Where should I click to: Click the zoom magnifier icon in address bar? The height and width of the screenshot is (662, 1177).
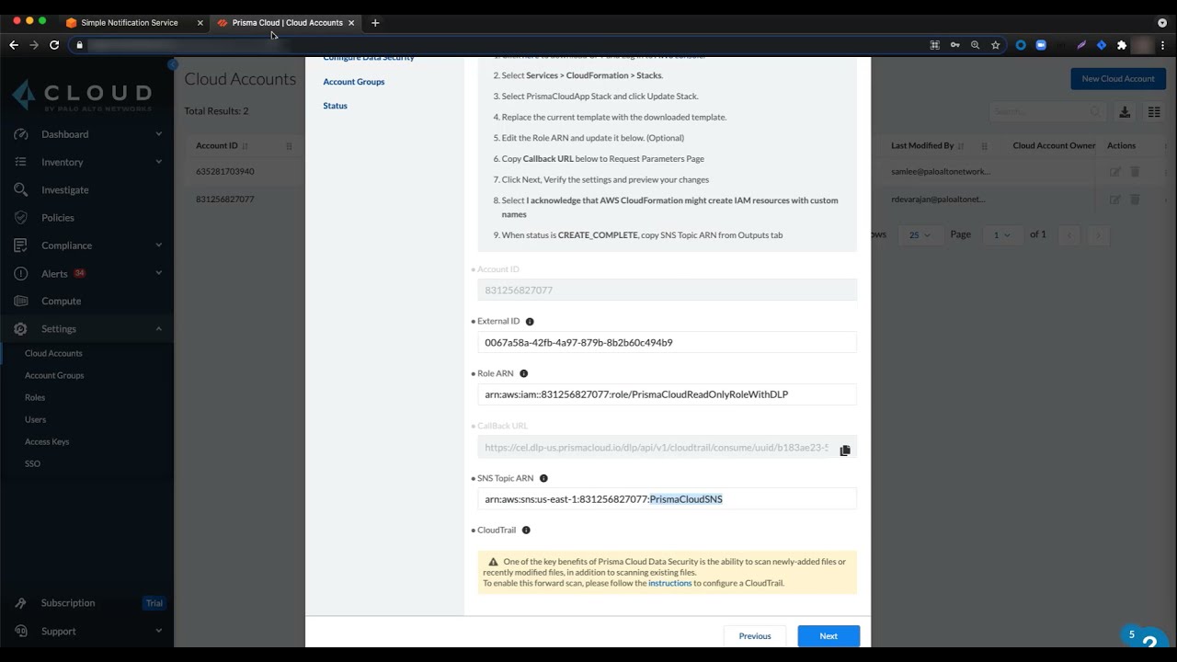click(x=976, y=44)
